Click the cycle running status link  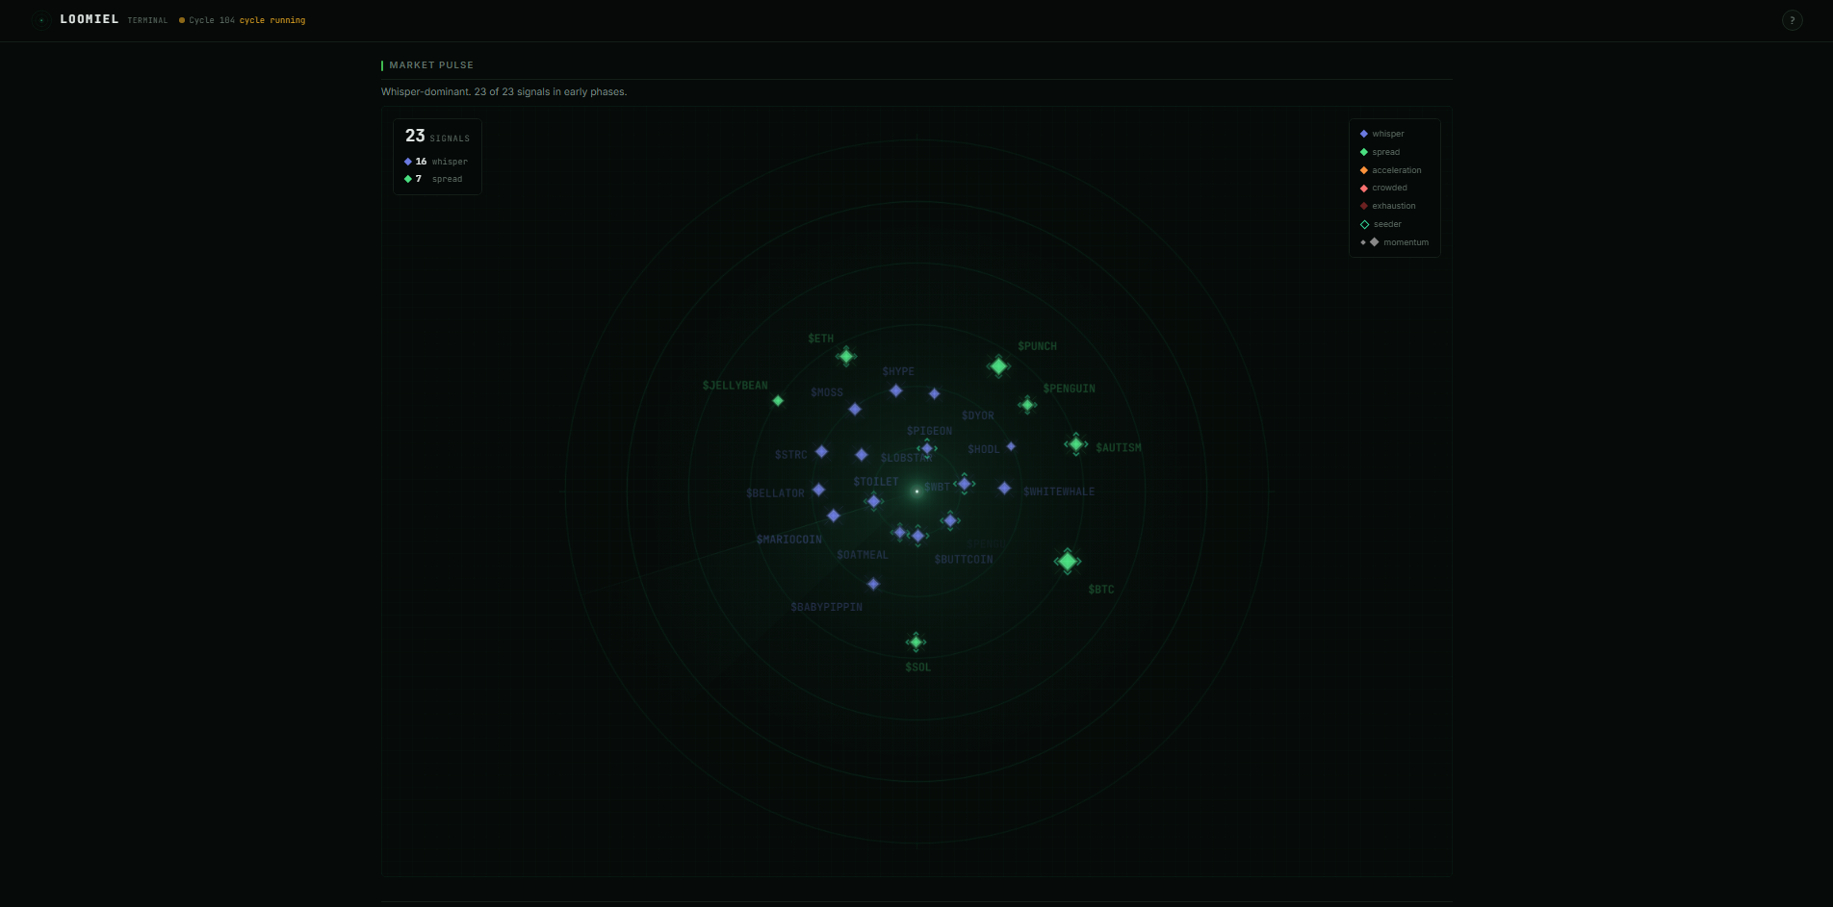(x=272, y=20)
